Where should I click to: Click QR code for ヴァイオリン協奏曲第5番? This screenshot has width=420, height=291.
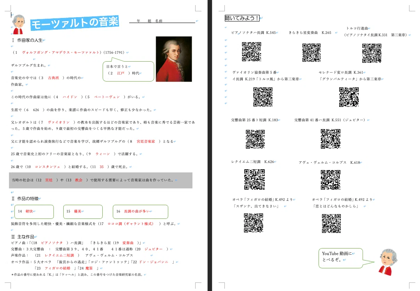[263, 97]
